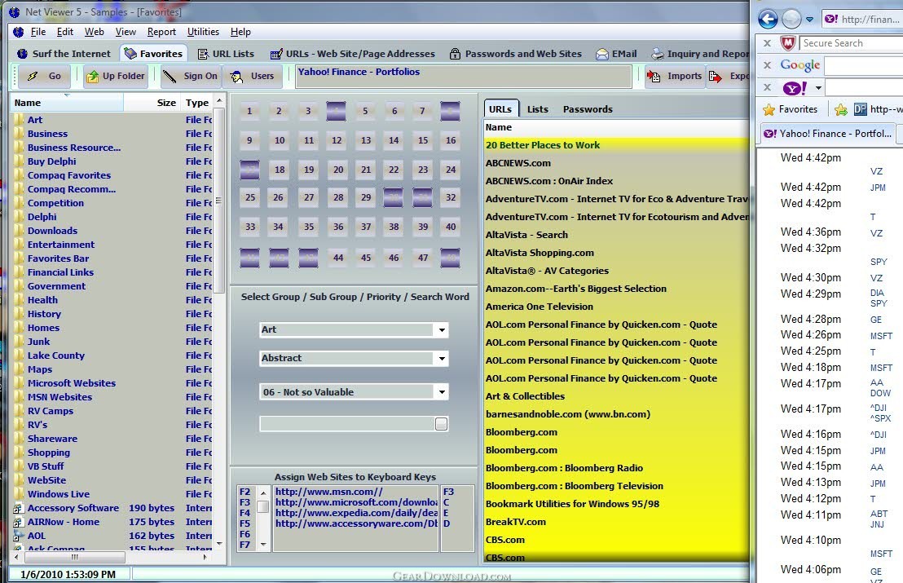Image resolution: width=903 pixels, height=583 pixels.
Task: Click the Imports toolbar button
Action: tap(674, 76)
